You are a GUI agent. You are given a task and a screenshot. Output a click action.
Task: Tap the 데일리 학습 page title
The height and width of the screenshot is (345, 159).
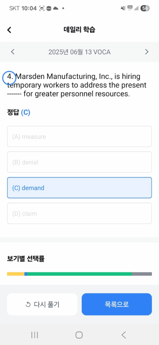pos(79,30)
